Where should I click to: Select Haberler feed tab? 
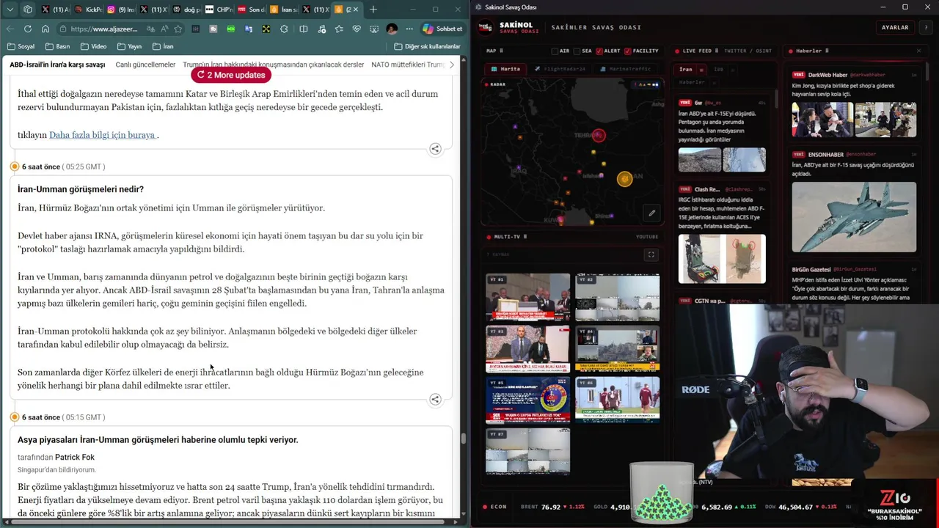click(x=692, y=82)
